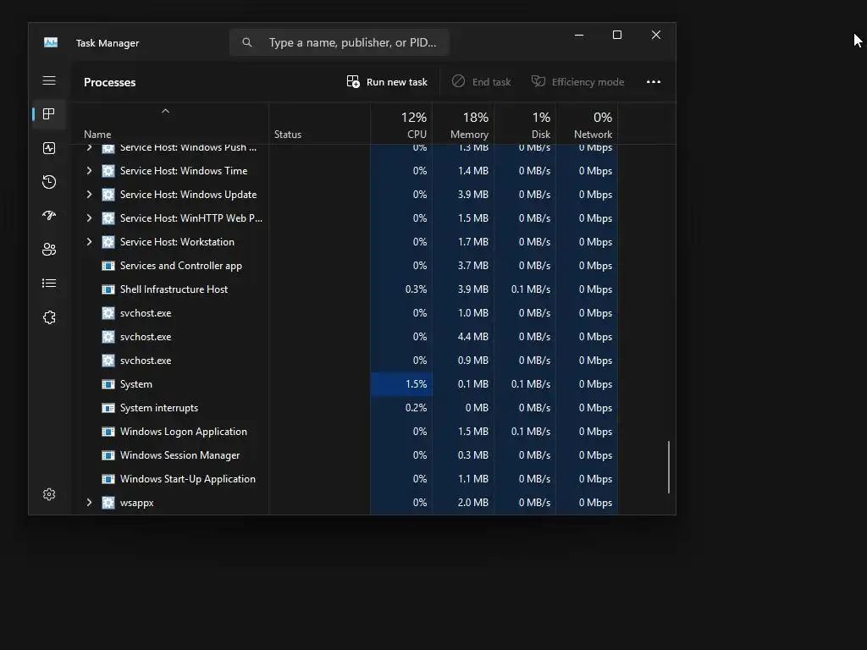Select System interrupts row name
This screenshot has height=650, width=867.
tap(158, 408)
